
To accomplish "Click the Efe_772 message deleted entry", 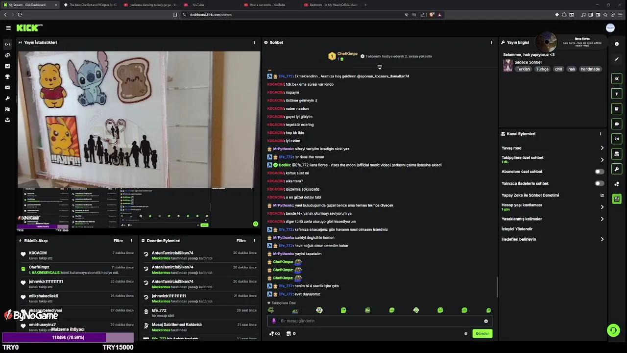I will tap(200, 313).
